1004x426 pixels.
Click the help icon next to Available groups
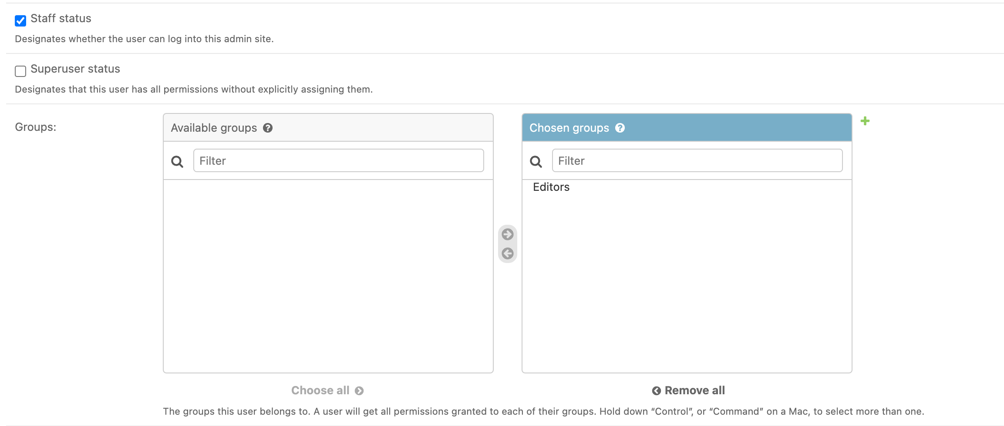coord(268,128)
